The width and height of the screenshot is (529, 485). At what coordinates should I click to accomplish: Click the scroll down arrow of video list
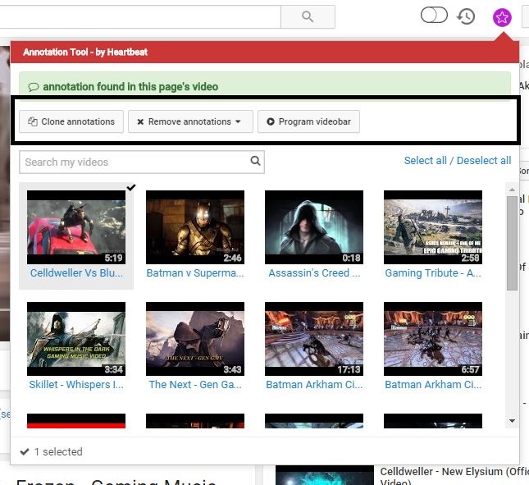click(x=512, y=421)
